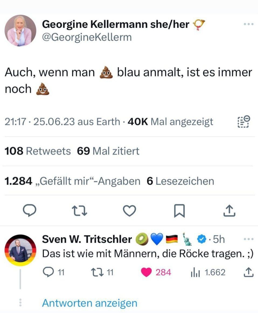Viewport: 258px width, 313px height.
Task: Like the main tweet with heart icon
Action: click(129, 211)
